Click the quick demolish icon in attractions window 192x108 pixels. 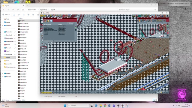(76, 30)
